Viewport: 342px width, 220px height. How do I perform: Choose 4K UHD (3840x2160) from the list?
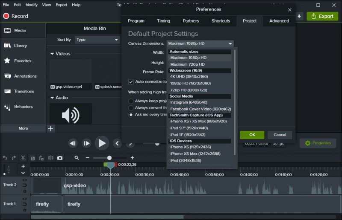tap(189, 77)
